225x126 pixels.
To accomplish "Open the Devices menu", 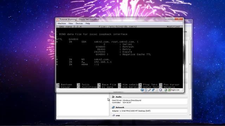I will [79, 23].
